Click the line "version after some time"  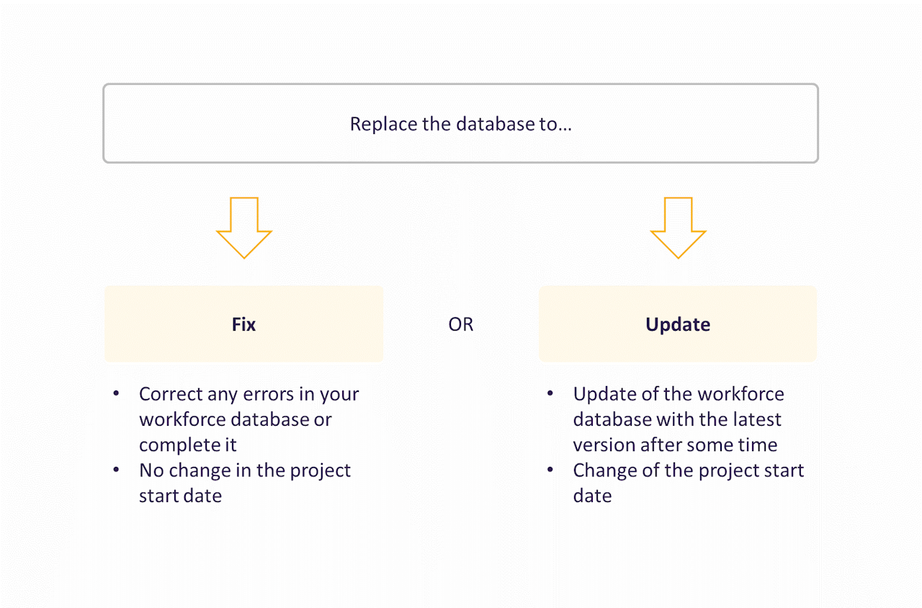(675, 444)
